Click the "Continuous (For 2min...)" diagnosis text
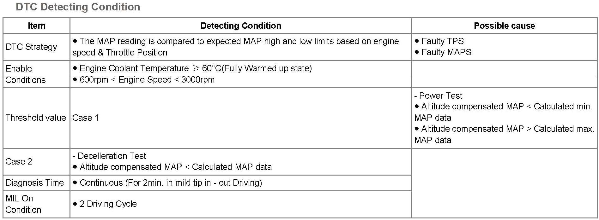 tap(171, 183)
